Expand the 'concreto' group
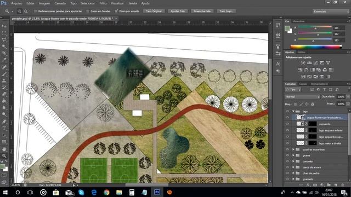This screenshot has height=197, width=351. click(293, 161)
